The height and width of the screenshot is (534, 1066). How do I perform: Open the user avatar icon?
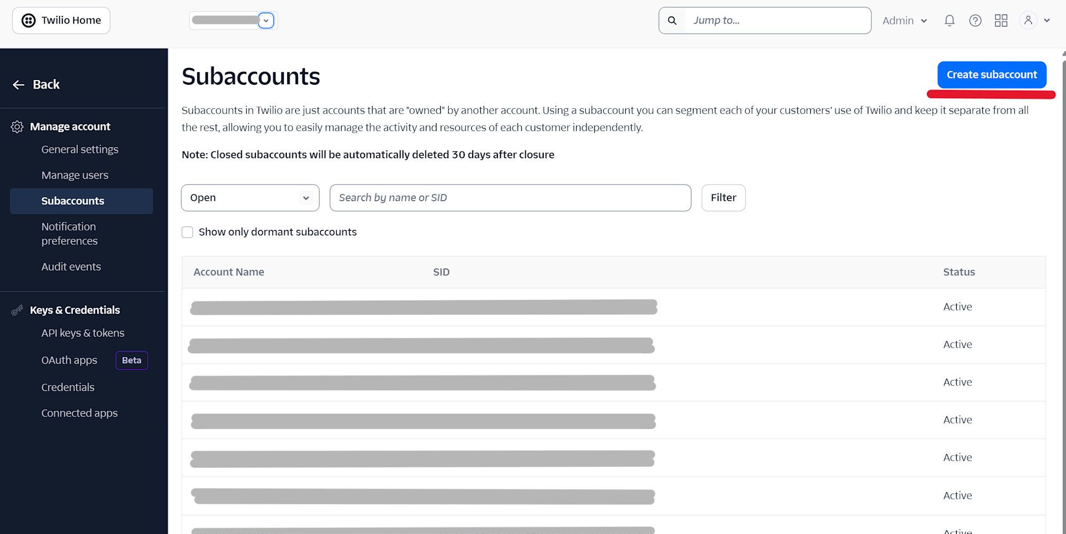click(x=1028, y=20)
